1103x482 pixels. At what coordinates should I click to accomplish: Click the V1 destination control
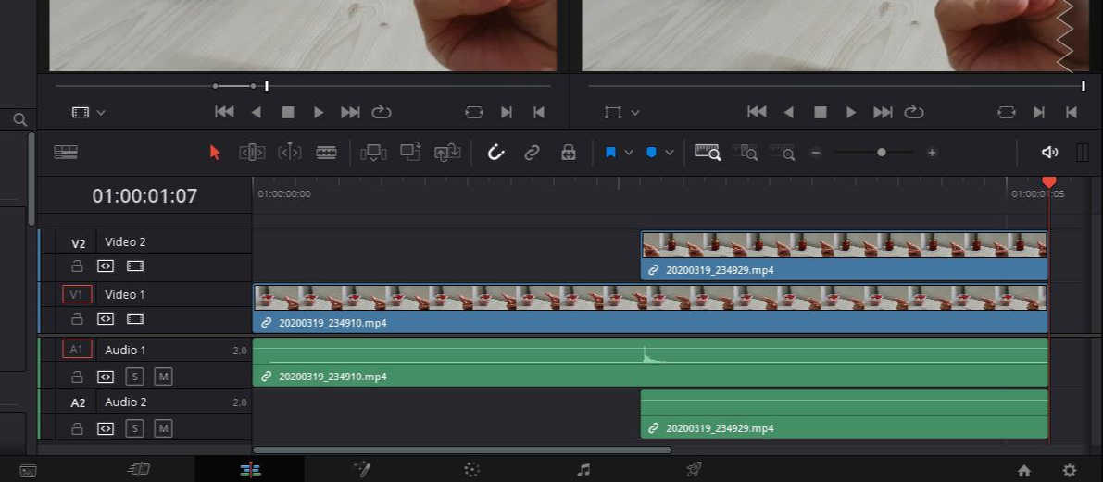[77, 294]
